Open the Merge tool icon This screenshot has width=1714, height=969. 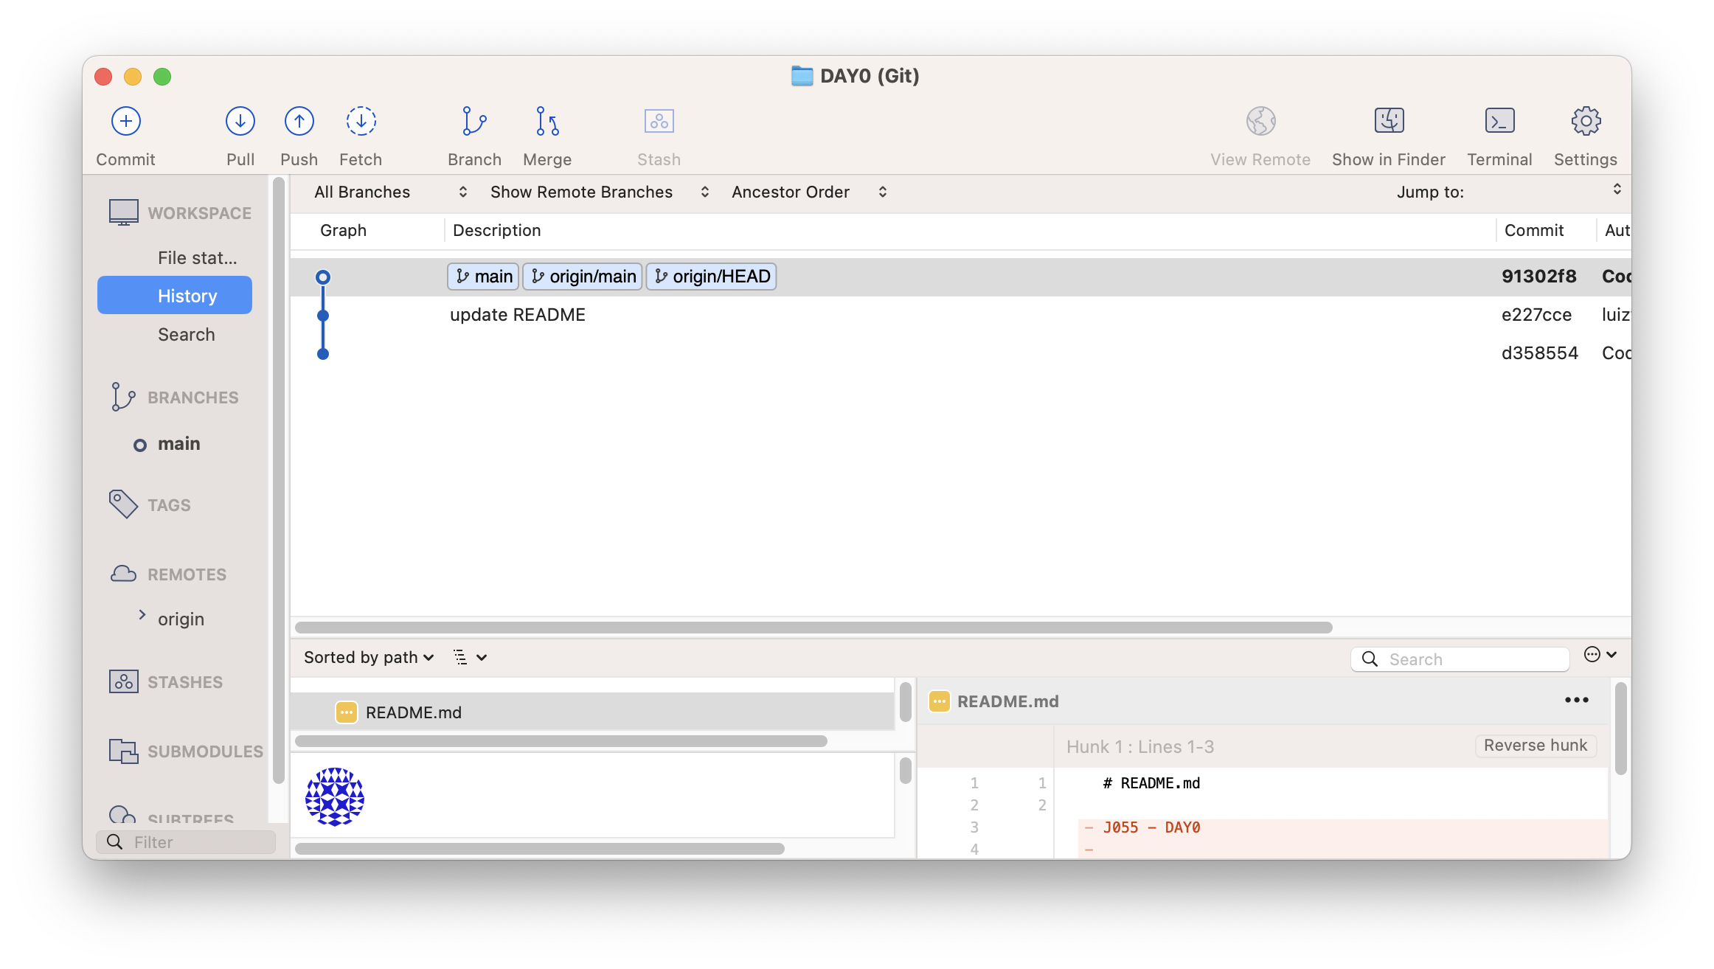coord(547,122)
